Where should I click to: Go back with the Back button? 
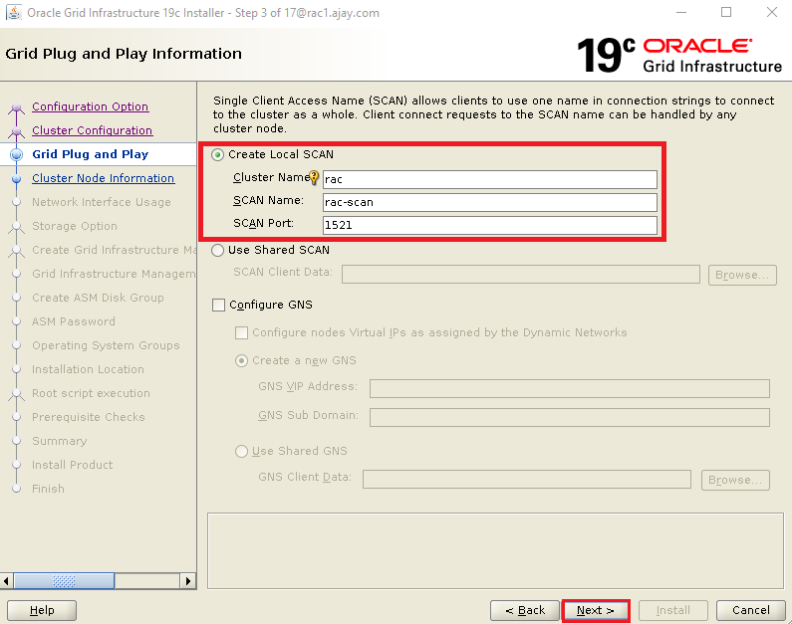[x=525, y=610]
